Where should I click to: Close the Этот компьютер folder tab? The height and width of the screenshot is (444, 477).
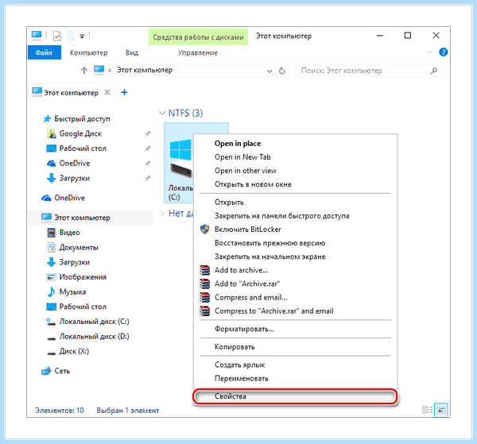(x=107, y=92)
